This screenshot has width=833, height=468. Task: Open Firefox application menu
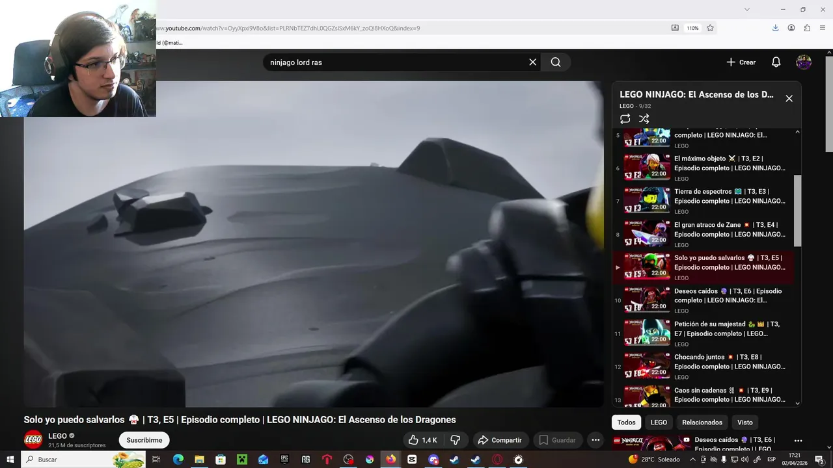point(823,28)
